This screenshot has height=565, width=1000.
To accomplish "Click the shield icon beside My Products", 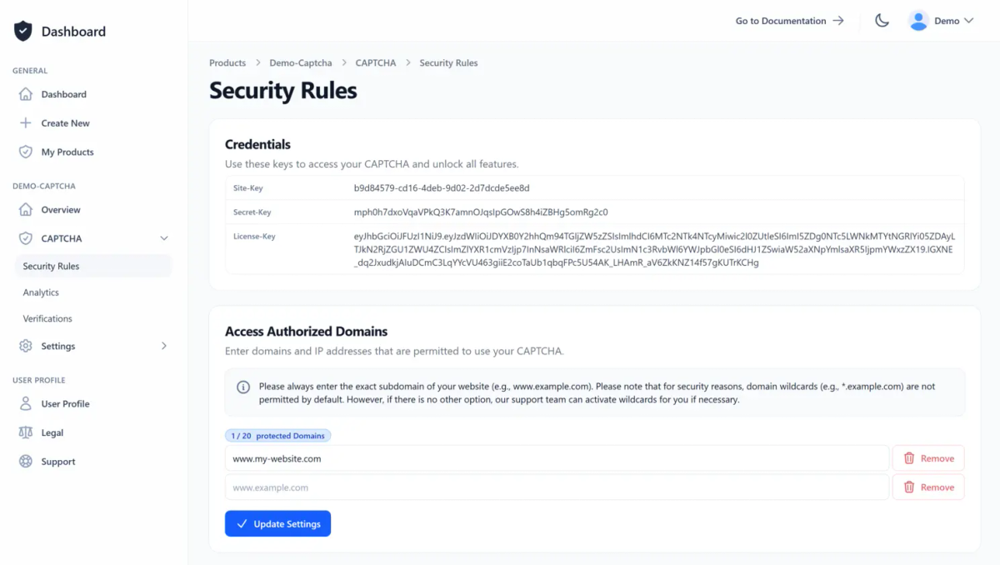I will (x=26, y=152).
